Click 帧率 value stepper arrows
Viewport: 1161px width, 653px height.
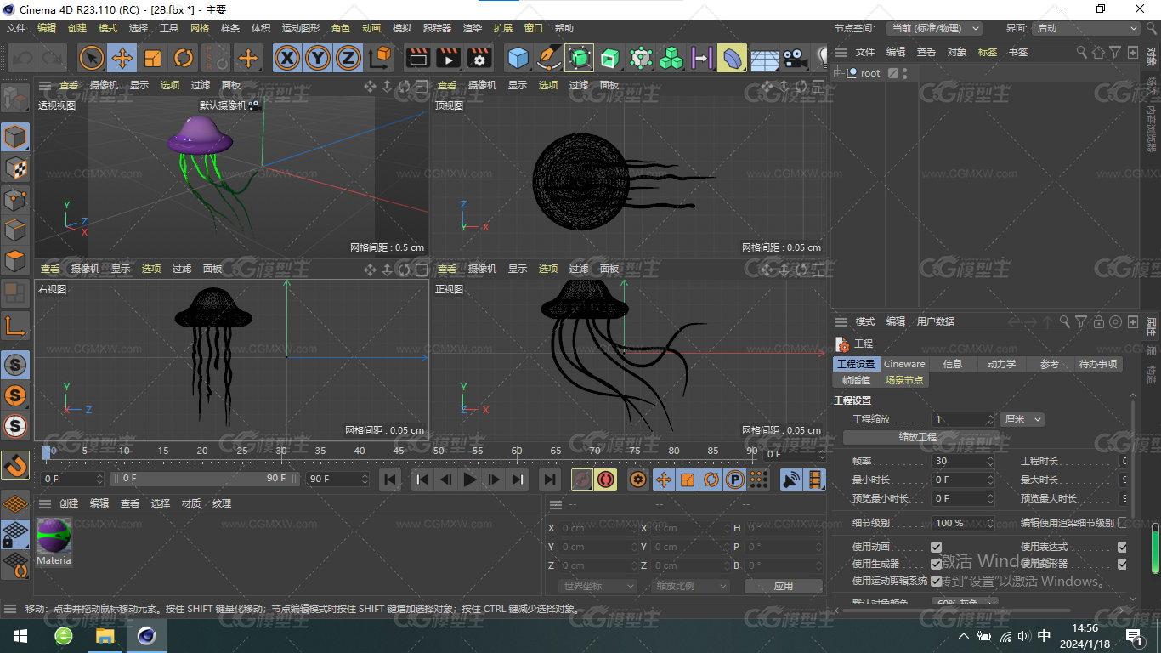pyautogui.click(x=990, y=461)
